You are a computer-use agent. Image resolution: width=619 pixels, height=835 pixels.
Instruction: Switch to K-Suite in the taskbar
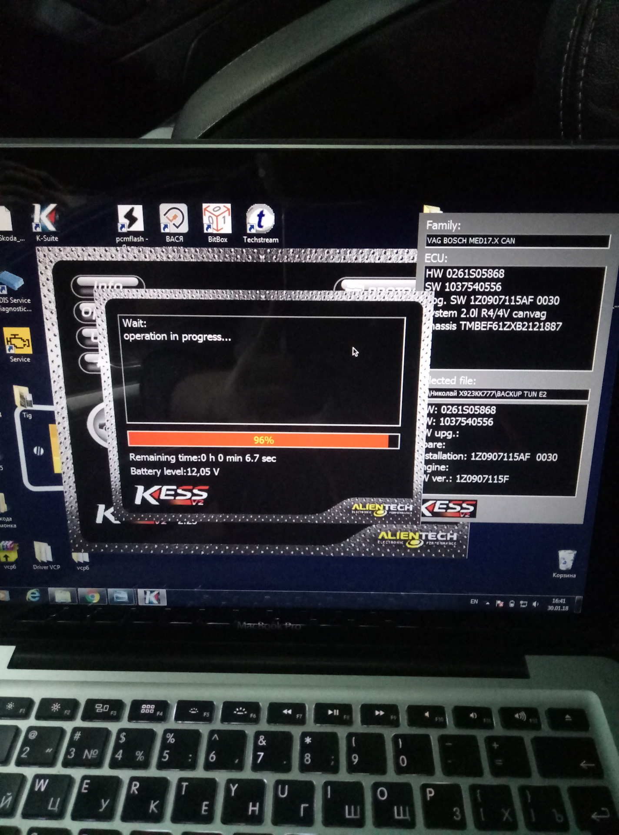pyautogui.click(x=152, y=597)
